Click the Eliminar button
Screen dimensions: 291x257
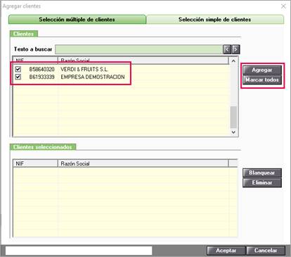coord(262,183)
